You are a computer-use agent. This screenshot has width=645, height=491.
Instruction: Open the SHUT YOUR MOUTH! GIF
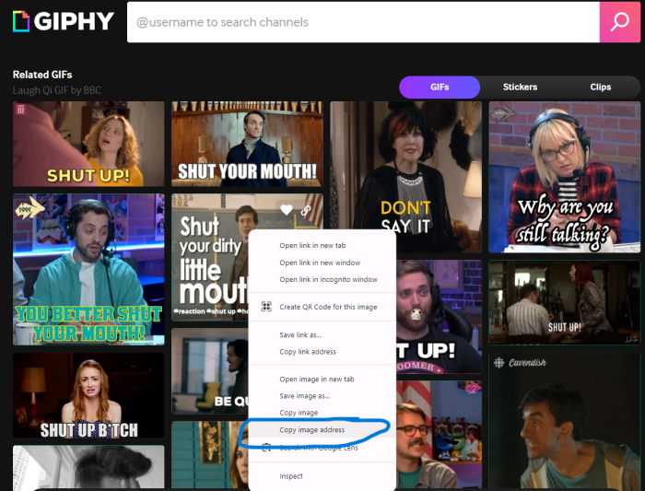click(x=247, y=144)
